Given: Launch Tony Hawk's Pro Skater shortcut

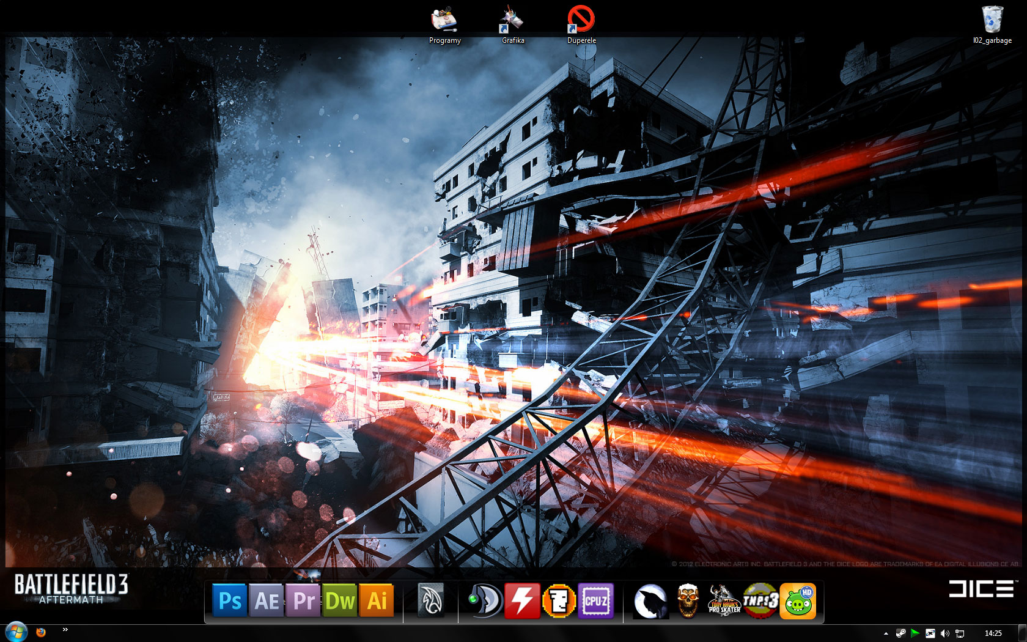Looking at the screenshot, I should (724, 600).
